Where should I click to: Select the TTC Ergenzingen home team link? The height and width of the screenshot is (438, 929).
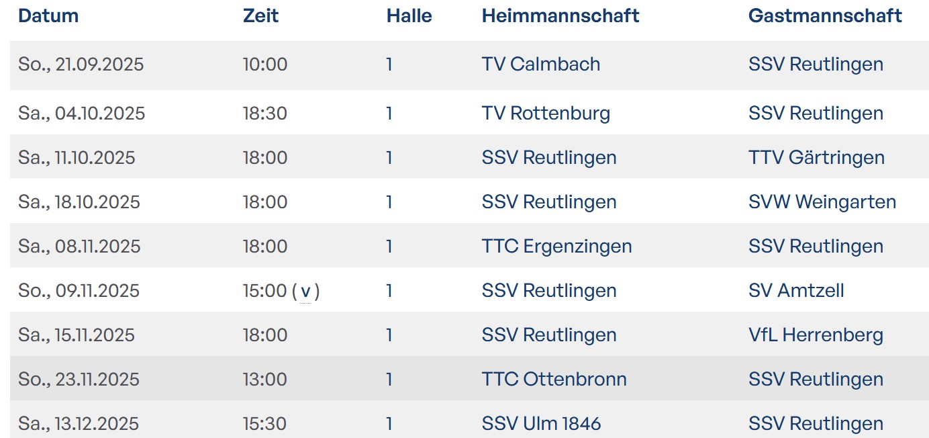coord(556,247)
